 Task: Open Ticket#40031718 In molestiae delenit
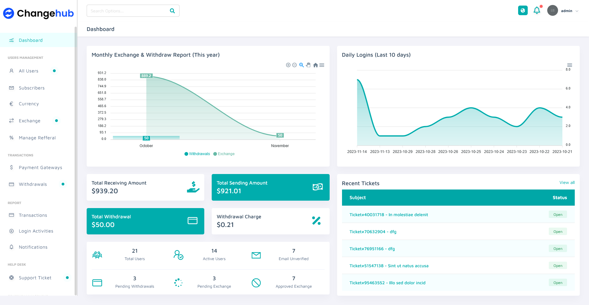click(388, 215)
